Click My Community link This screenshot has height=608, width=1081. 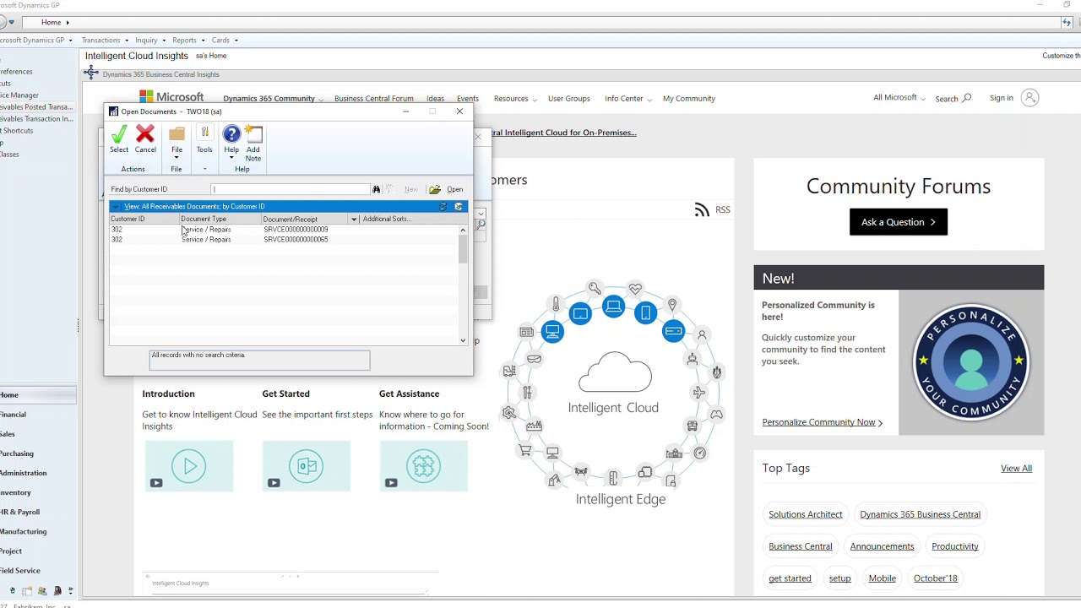(x=688, y=99)
